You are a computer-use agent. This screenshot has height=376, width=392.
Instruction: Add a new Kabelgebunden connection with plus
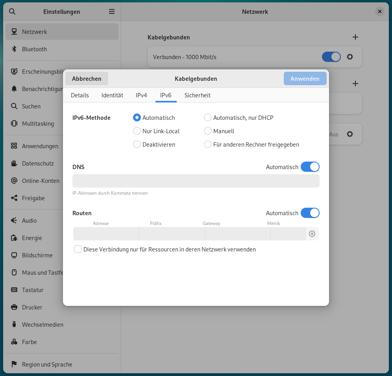tap(355, 37)
